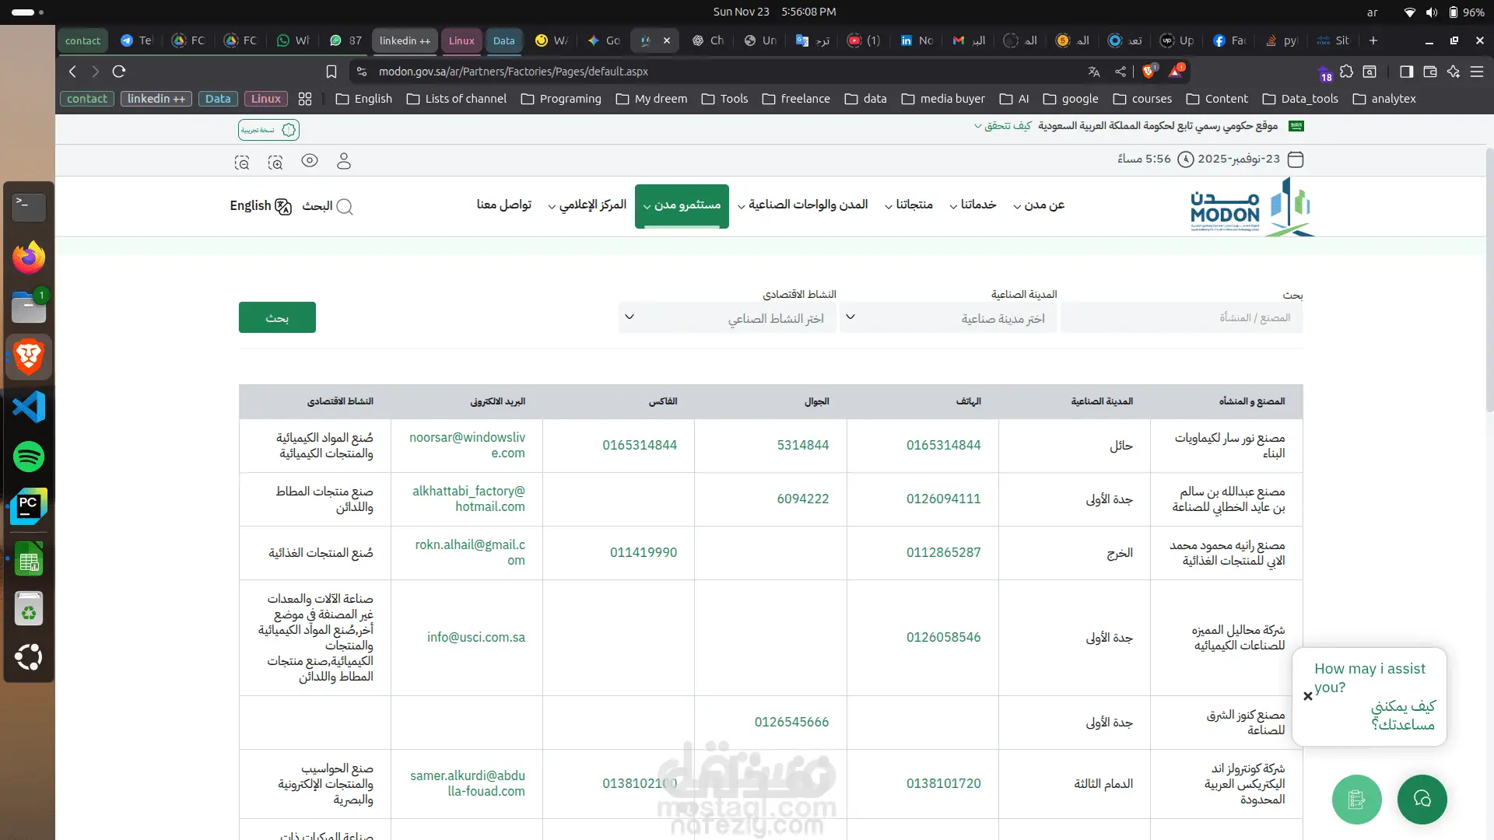The image size is (1494, 840).
Task: Expand the مستثمرو مدن menu
Action: 682,206
